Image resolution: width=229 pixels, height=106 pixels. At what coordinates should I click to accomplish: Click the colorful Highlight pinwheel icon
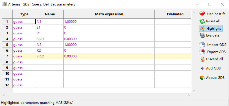(203, 29)
